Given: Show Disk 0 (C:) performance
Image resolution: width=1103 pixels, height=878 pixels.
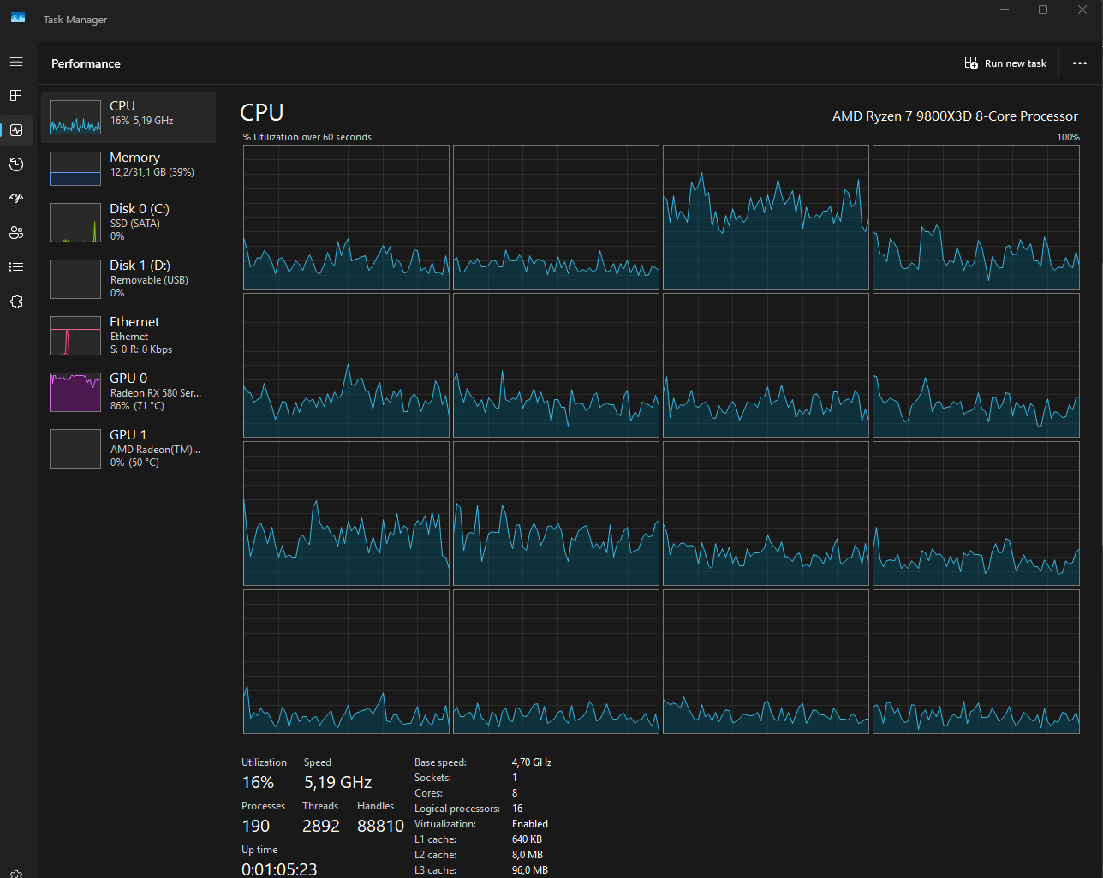Looking at the screenshot, I should click(x=128, y=222).
